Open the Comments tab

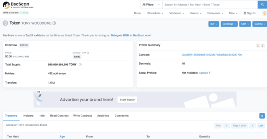(x=122, y=116)
